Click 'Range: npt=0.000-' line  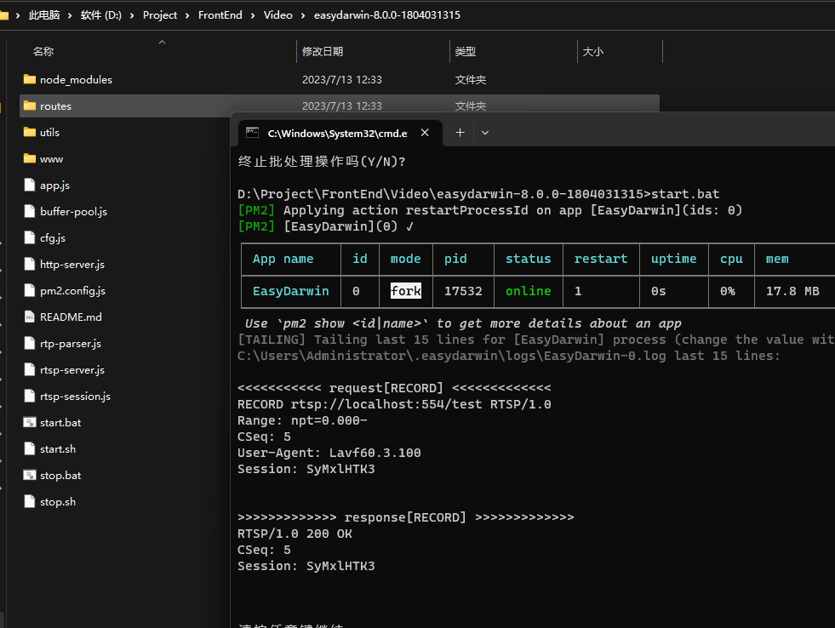coord(302,420)
